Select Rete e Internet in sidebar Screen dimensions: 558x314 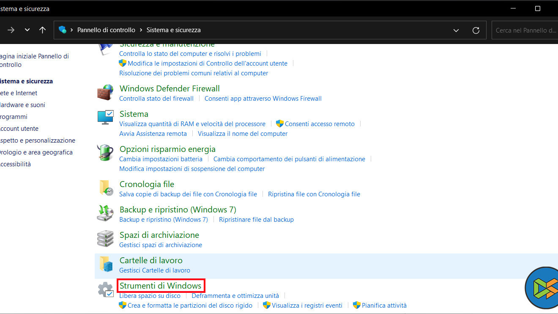[19, 93]
